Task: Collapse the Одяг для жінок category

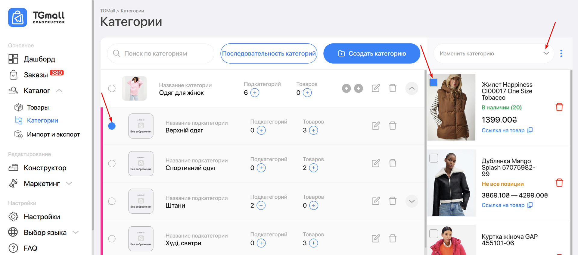Action: click(x=412, y=88)
